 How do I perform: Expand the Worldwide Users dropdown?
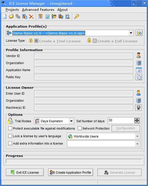point(137,136)
